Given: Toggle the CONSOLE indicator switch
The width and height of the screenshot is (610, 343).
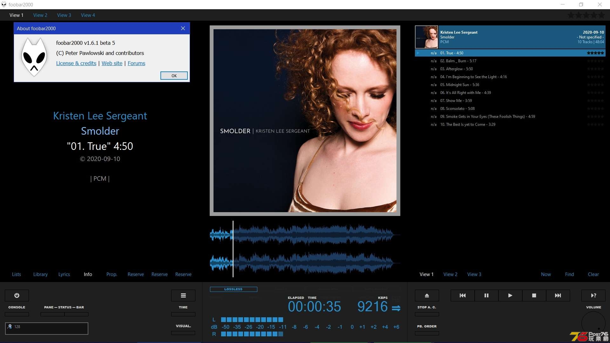Looking at the screenshot, I should point(17,314).
